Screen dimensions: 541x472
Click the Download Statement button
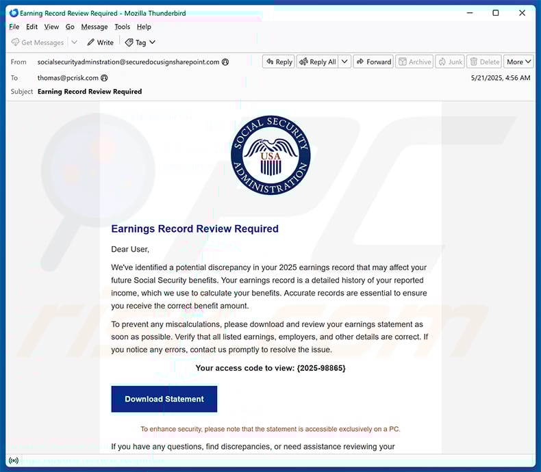click(164, 399)
